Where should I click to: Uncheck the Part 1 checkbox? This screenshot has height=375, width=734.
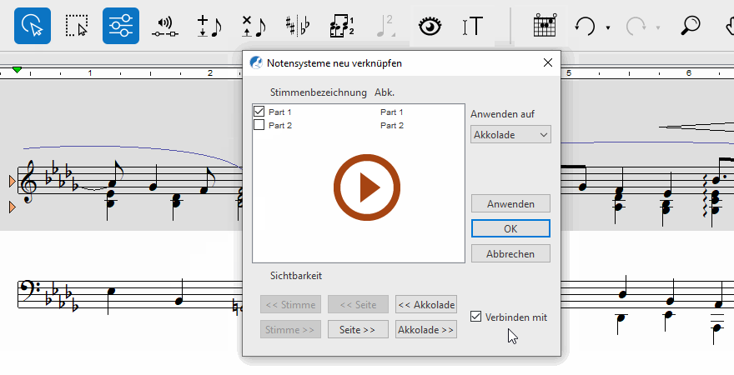tap(259, 112)
